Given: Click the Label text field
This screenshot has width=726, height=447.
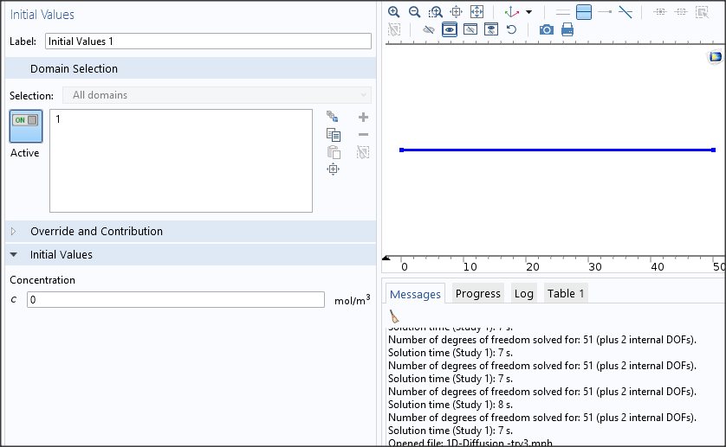Looking at the screenshot, I should coord(208,42).
